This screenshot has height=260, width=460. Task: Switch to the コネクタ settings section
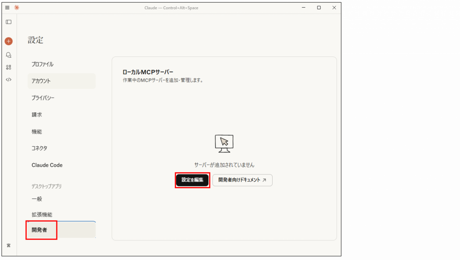(40, 148)
